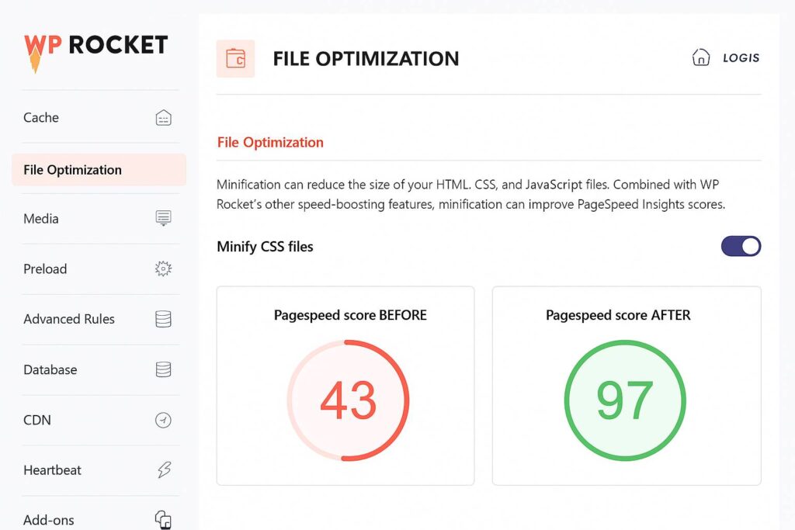The height and width of the screenshot is (530, 795).
Task: Click the home icon in header
Action: (700, 58)
